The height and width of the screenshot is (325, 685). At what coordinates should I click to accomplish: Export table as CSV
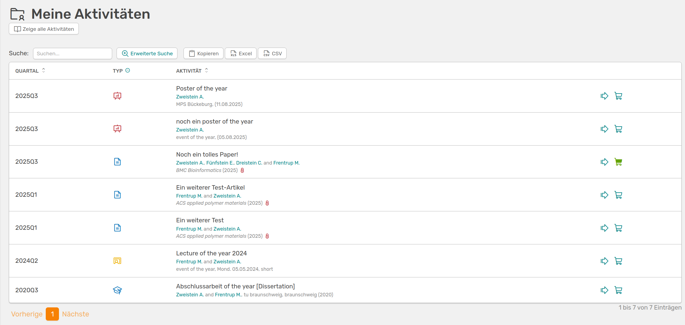272,53
